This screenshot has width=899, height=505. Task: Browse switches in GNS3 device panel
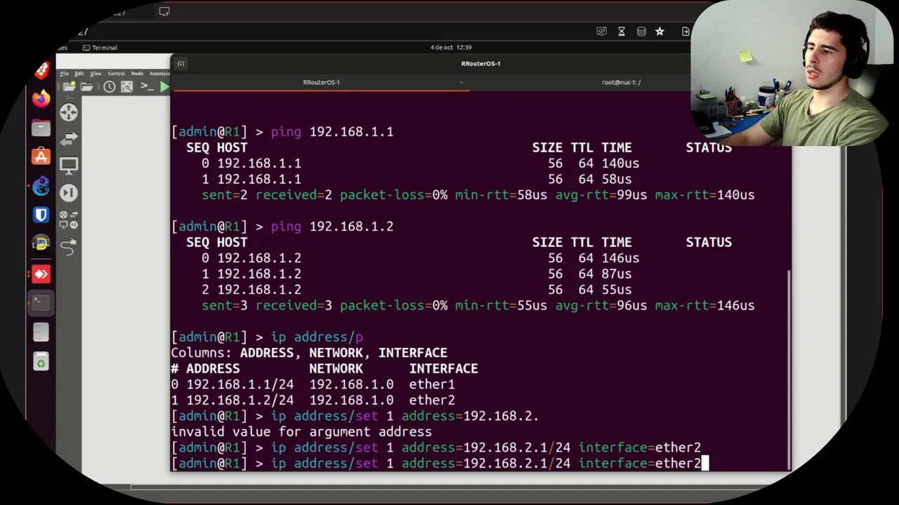coord(68,139)
